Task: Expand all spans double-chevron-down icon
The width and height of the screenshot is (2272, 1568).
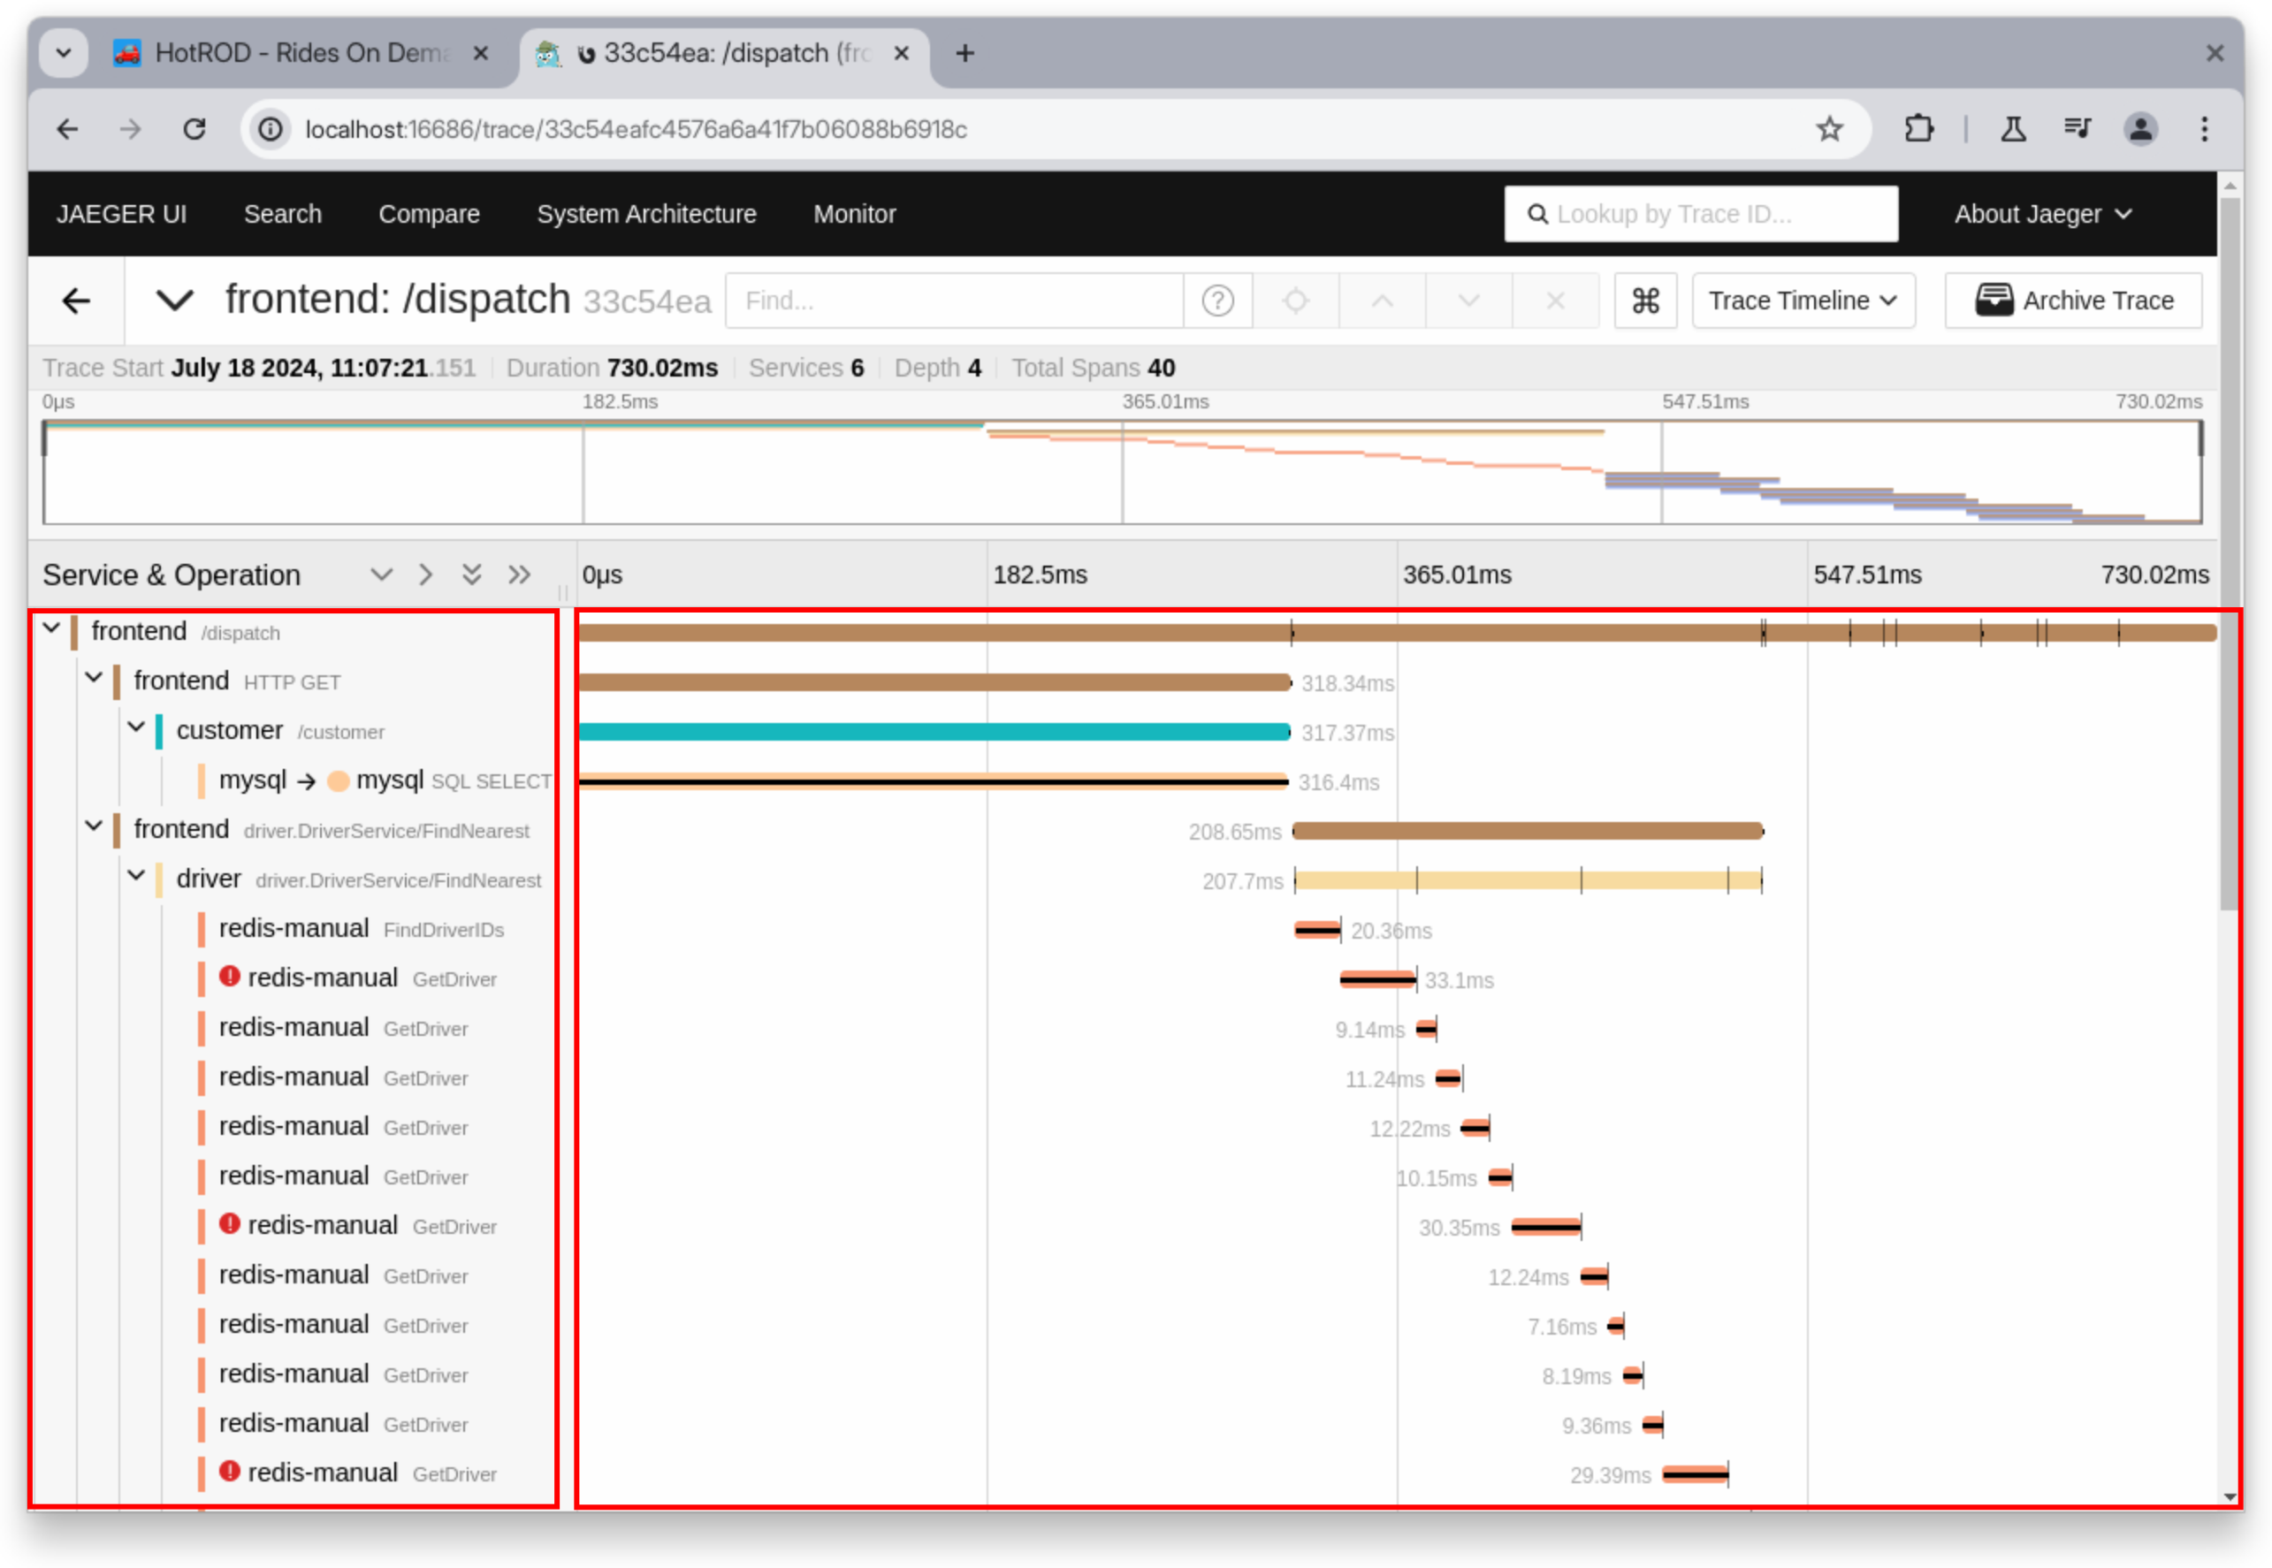Action: [472, 575]
